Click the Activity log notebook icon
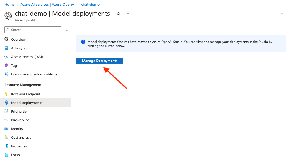The width and height of the screenshot is (291, 161). click(x=7, y=48)
